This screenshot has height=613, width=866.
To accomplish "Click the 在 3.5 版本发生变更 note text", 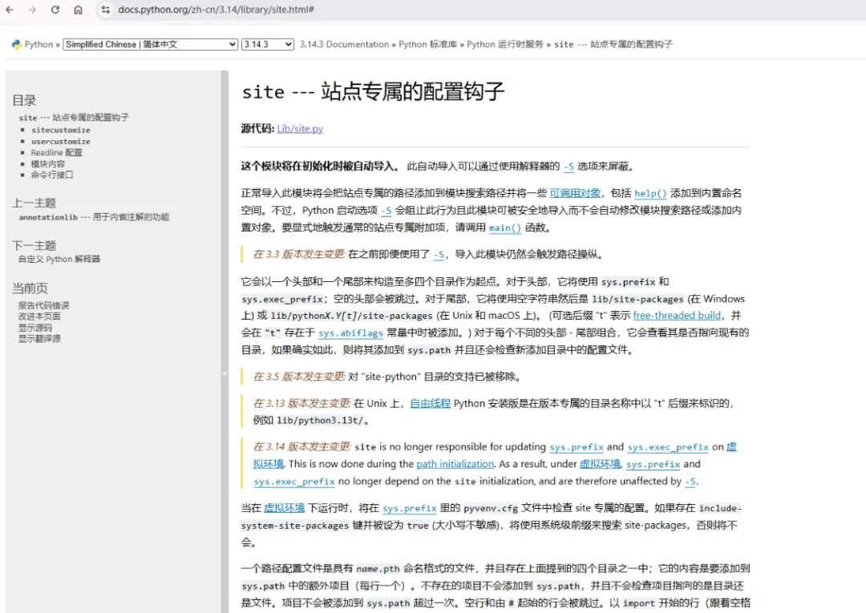I will click(299, 377).
